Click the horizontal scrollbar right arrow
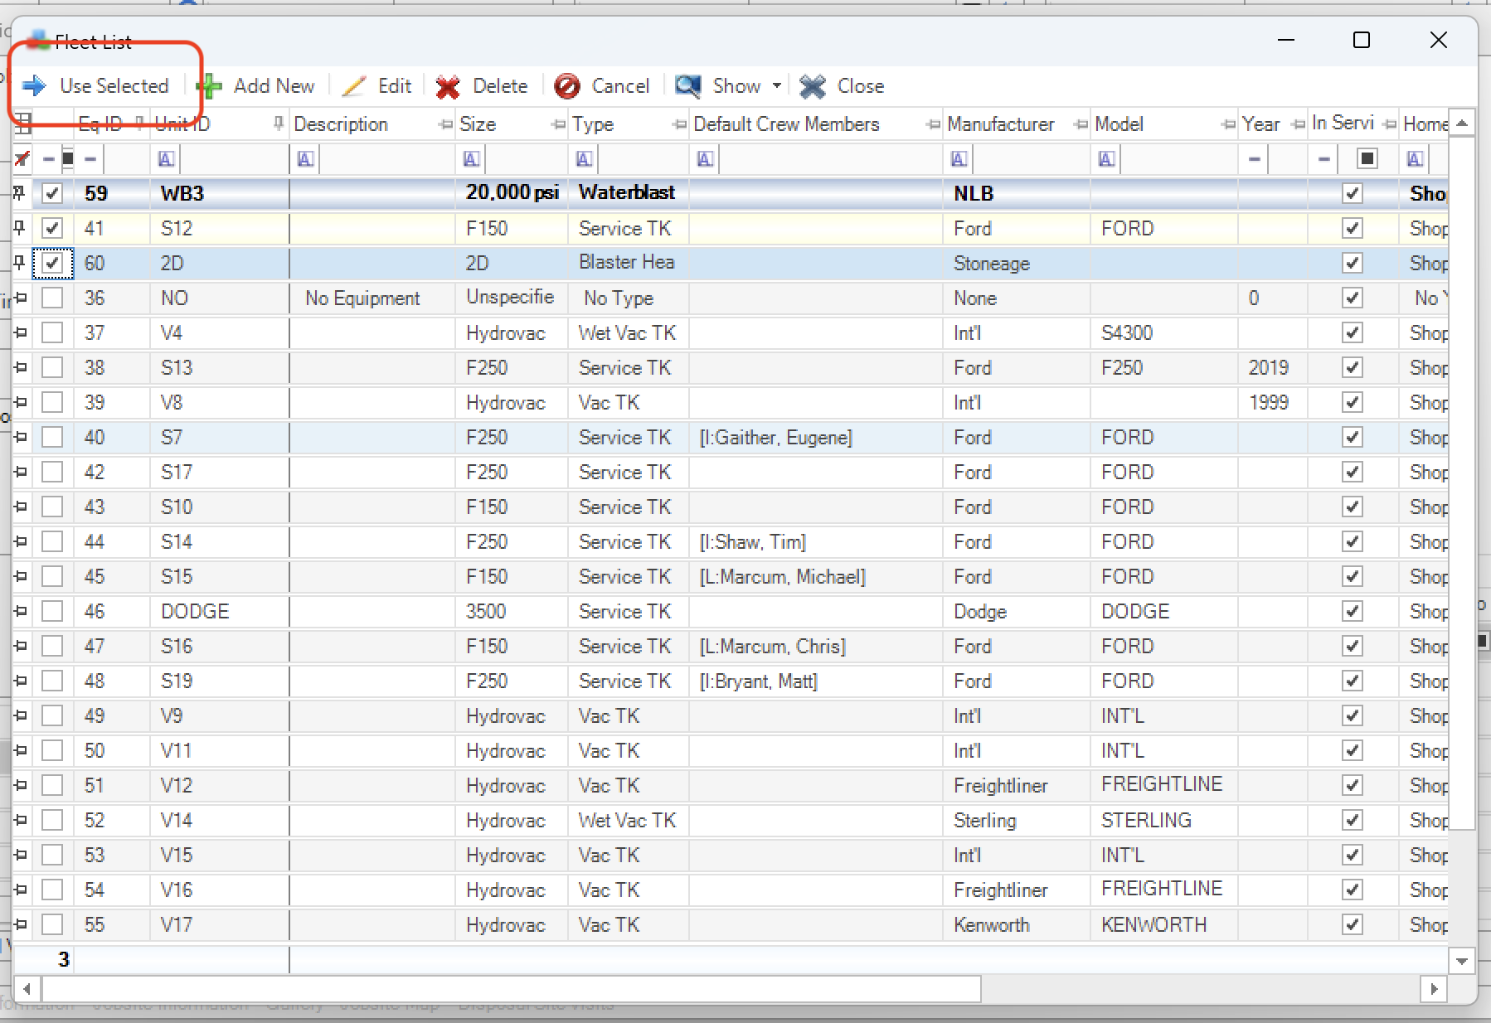1491x1023 pixels. click(x=1433, y=988)
